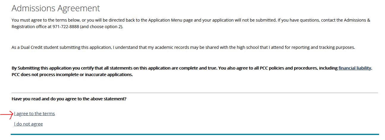Viewport: 385px width, 140px height.
Task: Click the red arrow pointing at the agree link
Action: pos(6,115)
